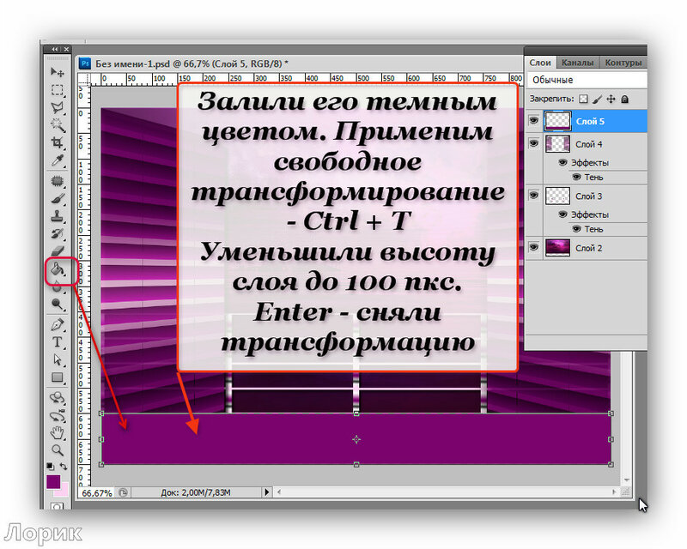Click the Док: 2,00M/7,83M status text
This screenshot has width=687, height=549.
click(196, 492)
